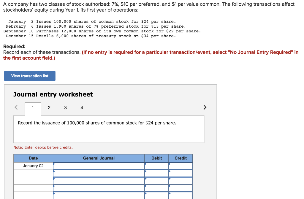Image resolution: width=304 pixels, height=199 pixels.
Task: Click the September 10 treasury purchase line
Action: coord(102,31)
